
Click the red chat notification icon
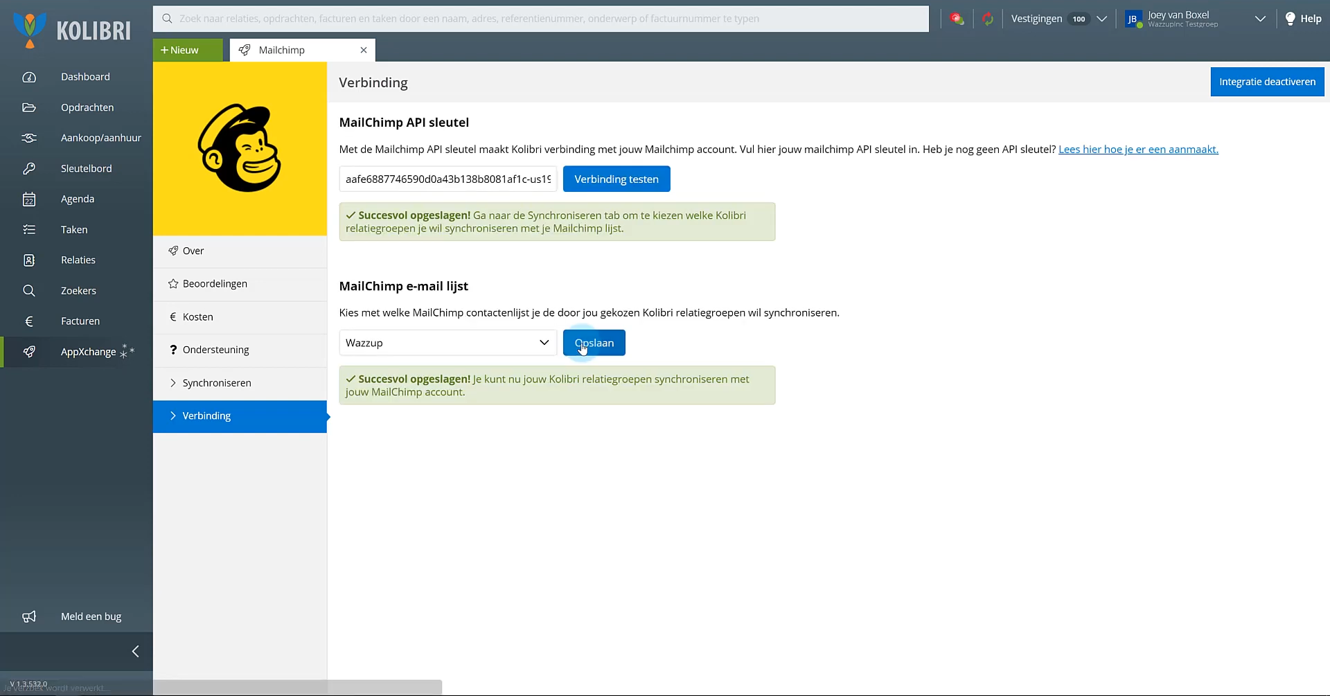click(957, 19)
